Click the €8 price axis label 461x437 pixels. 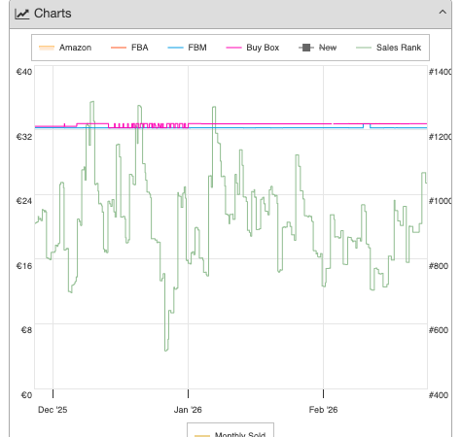[26, 330]
